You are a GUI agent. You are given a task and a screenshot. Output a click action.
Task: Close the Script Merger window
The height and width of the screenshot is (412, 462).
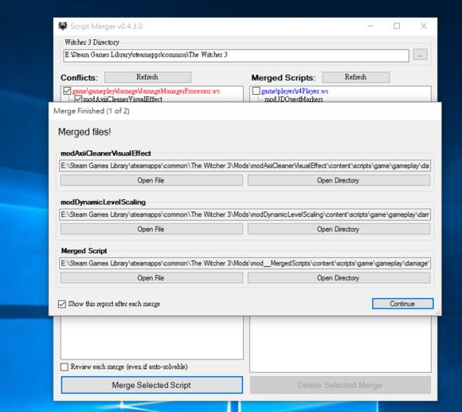(x=424, y=26)
